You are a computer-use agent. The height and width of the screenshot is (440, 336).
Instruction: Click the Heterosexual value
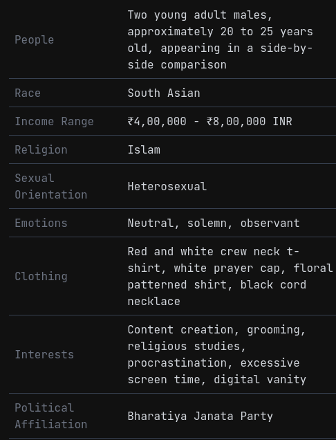(167, 186)
